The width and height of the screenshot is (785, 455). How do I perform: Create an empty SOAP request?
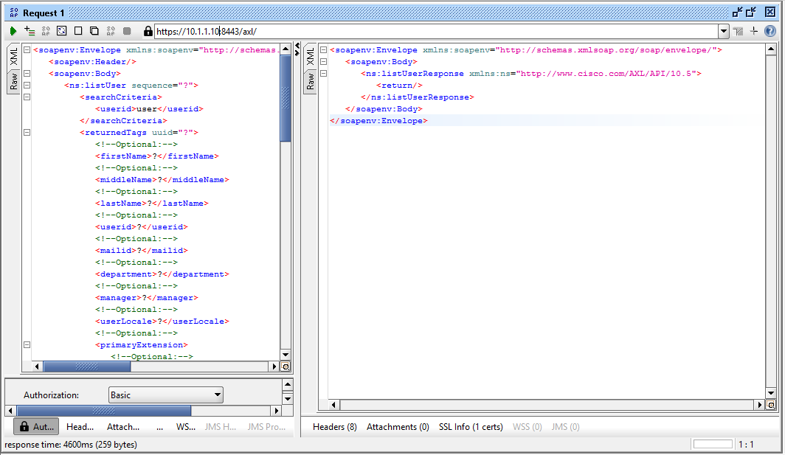pyautogui.click(x=78, y=30)
